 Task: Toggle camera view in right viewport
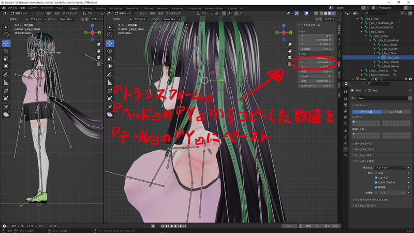pos(290,57)
